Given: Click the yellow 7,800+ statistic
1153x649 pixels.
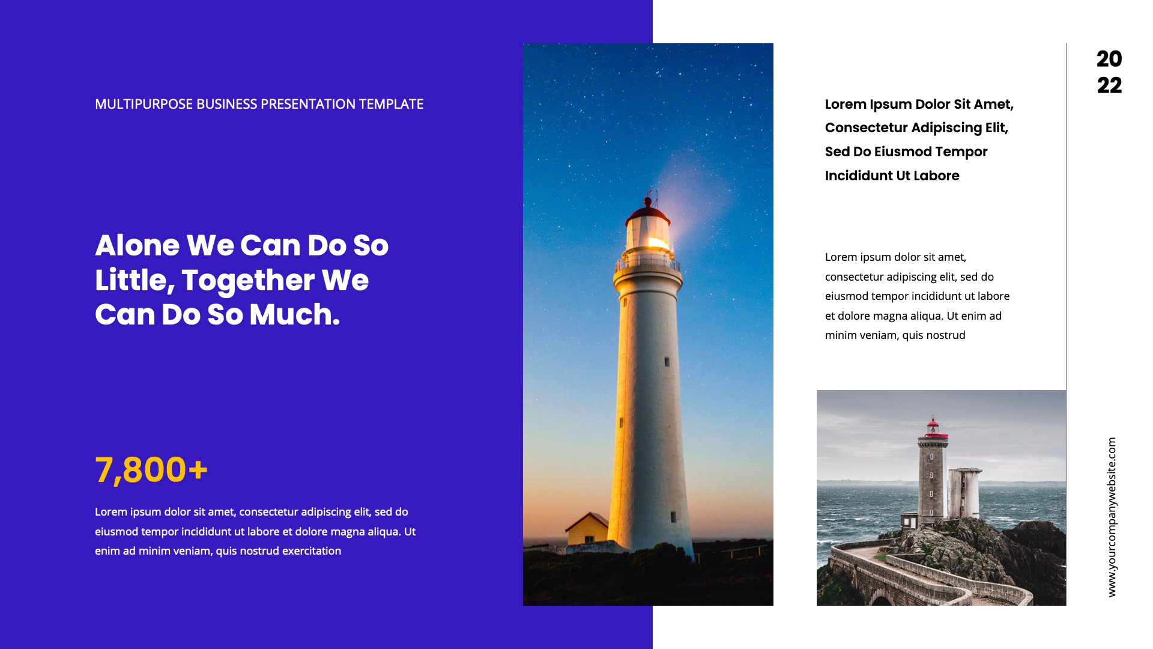Looking at the screenshot, I should [x=151, y=469].
